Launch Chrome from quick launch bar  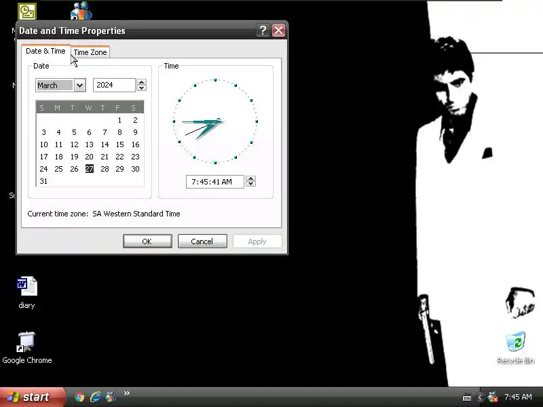point(79,397)
